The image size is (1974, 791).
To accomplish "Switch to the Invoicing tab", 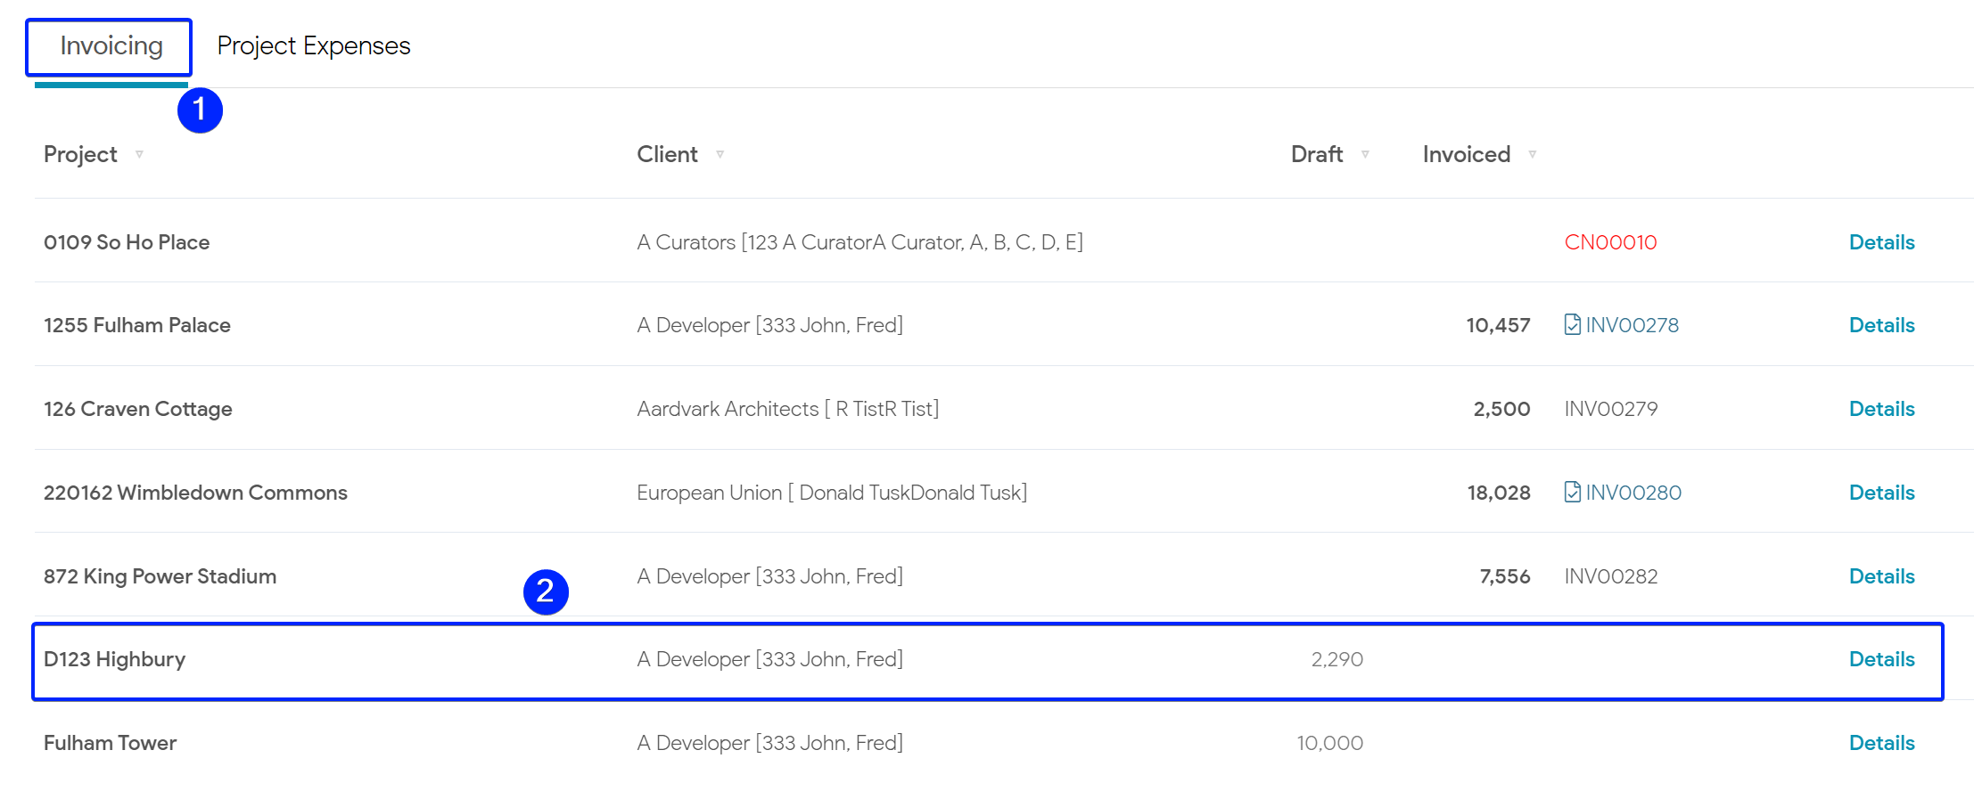I will [x=111, y=46].
